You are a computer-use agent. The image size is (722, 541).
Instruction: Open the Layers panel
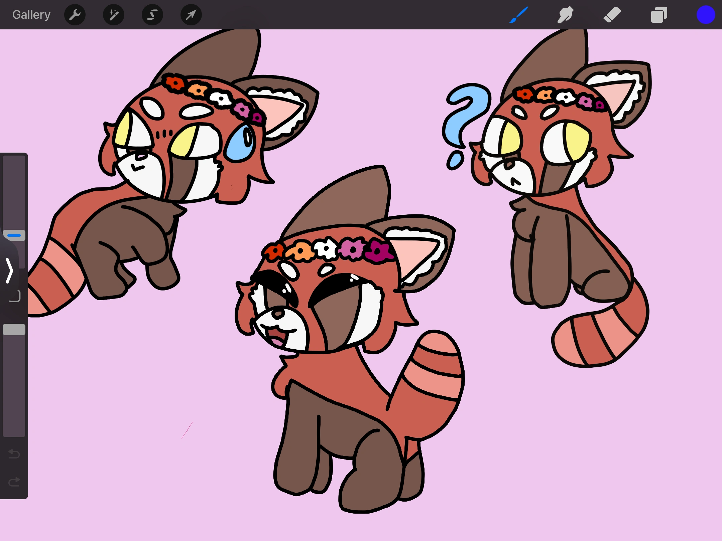click(x=659, y=15)
